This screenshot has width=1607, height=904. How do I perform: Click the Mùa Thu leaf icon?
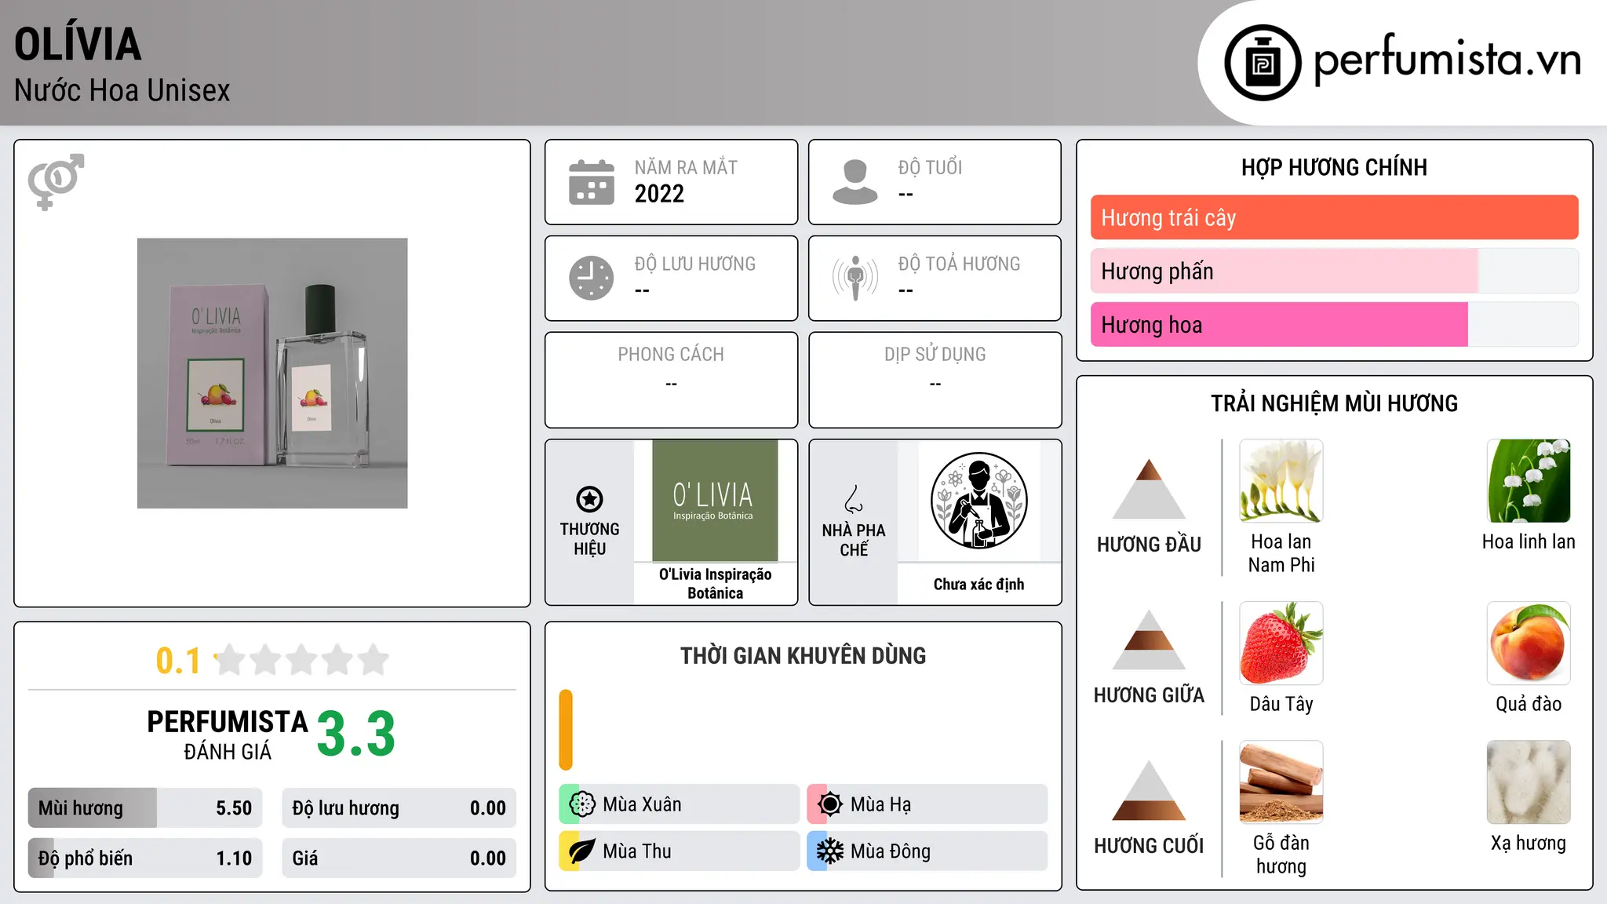tap(581, 851)
